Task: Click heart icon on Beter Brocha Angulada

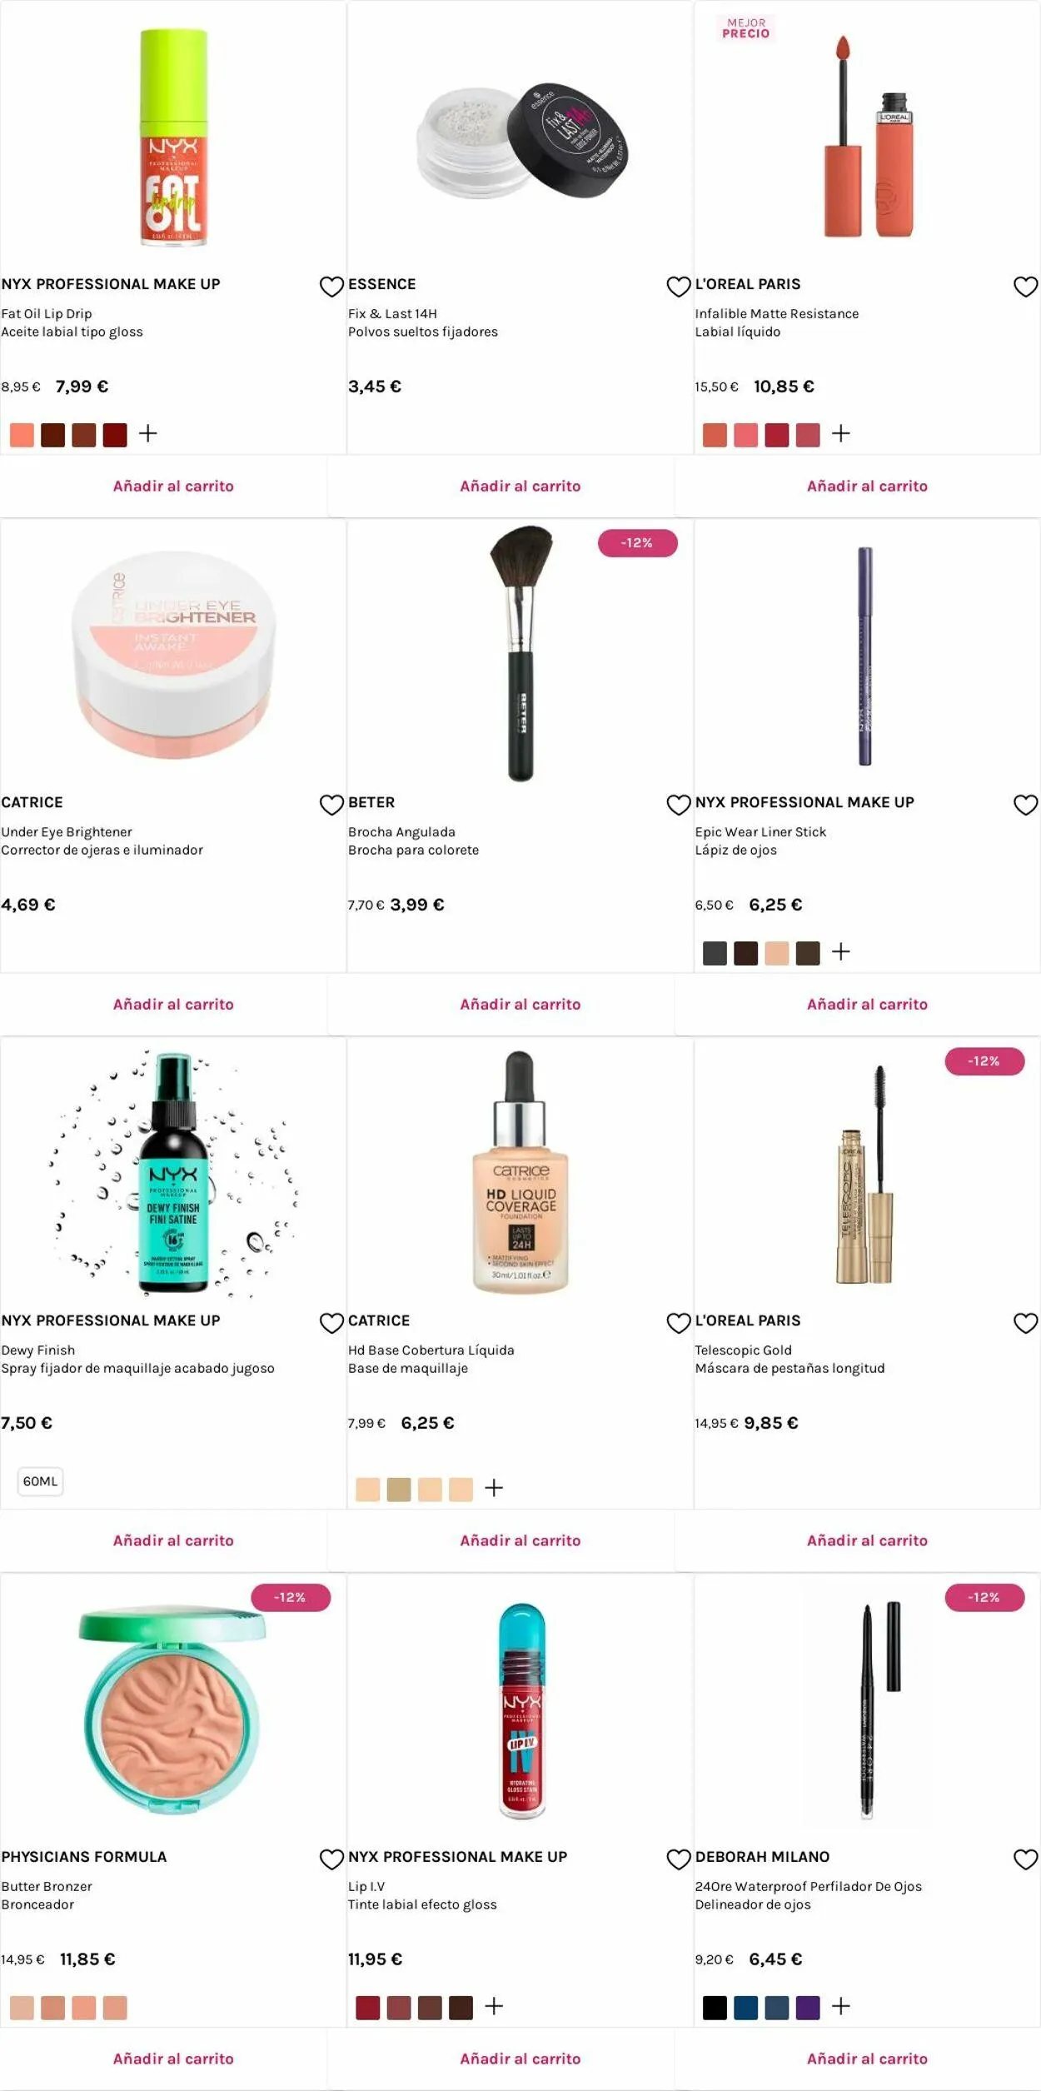Action: point(679,805)
